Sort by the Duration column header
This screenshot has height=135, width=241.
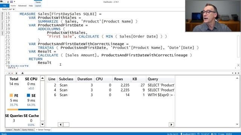click(85, 79)
